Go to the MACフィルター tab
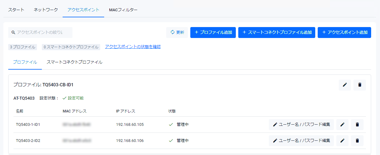This screenshot has height=155, width=380. pos(123,10)
